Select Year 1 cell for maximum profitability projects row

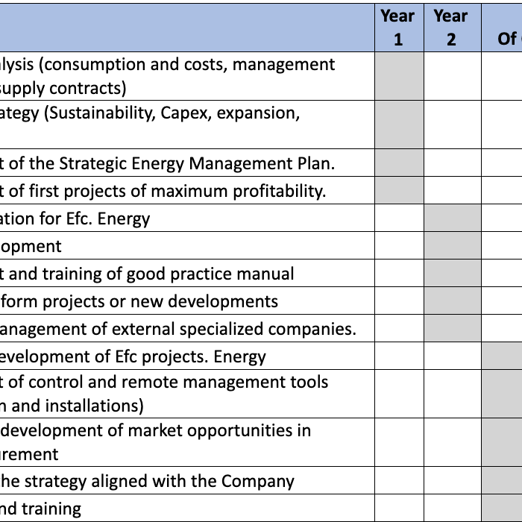point(399,190)
